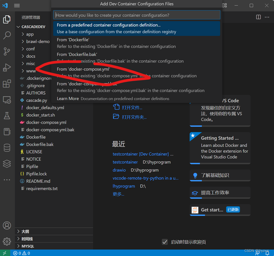Expand the 大纲 outline section
This screenshot has width=274, height=256.
pos(54,231)
